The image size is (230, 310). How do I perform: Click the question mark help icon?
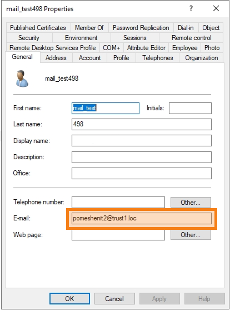[191, 8]
